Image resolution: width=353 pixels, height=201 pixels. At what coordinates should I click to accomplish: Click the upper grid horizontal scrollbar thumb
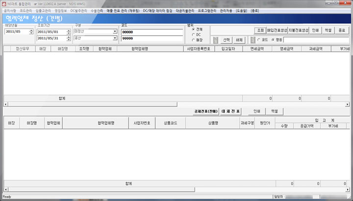click(x=93, y=104)
